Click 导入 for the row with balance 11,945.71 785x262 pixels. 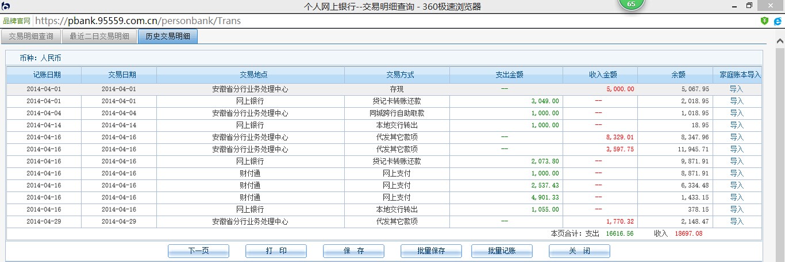736,149
